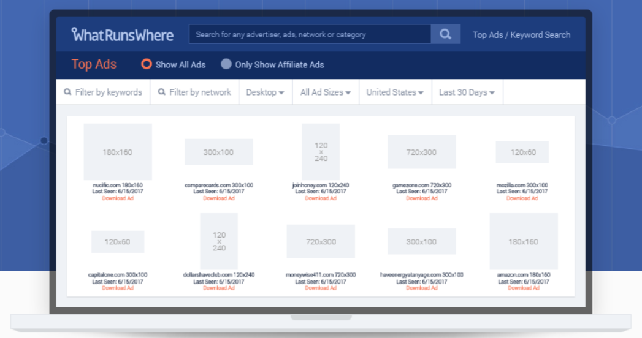View the moneywise411.com 720x300 ad thumbnail
642x338 pixels.
pyautogui.click(x=321, y=242)
